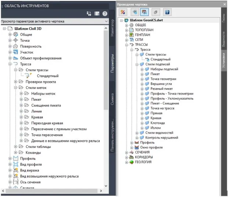Click the help icon in Область инструментов header
This screenshot has width=229, height=197.
tap(105, 14)
